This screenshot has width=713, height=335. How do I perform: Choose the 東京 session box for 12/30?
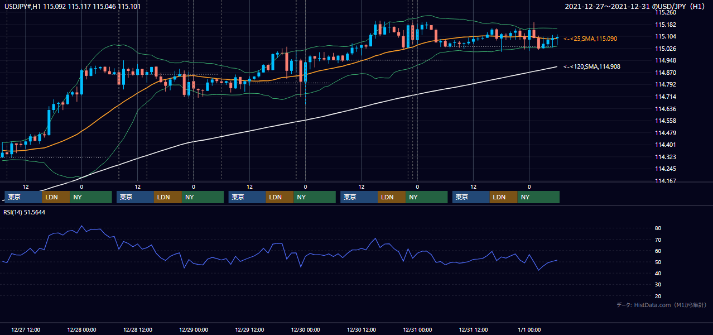(x=359, y=197)
